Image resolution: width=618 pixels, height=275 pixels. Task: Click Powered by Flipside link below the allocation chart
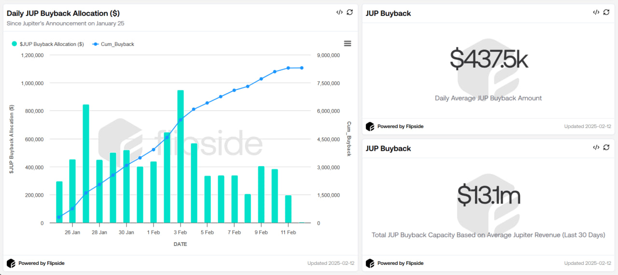[x=42, y=263]
